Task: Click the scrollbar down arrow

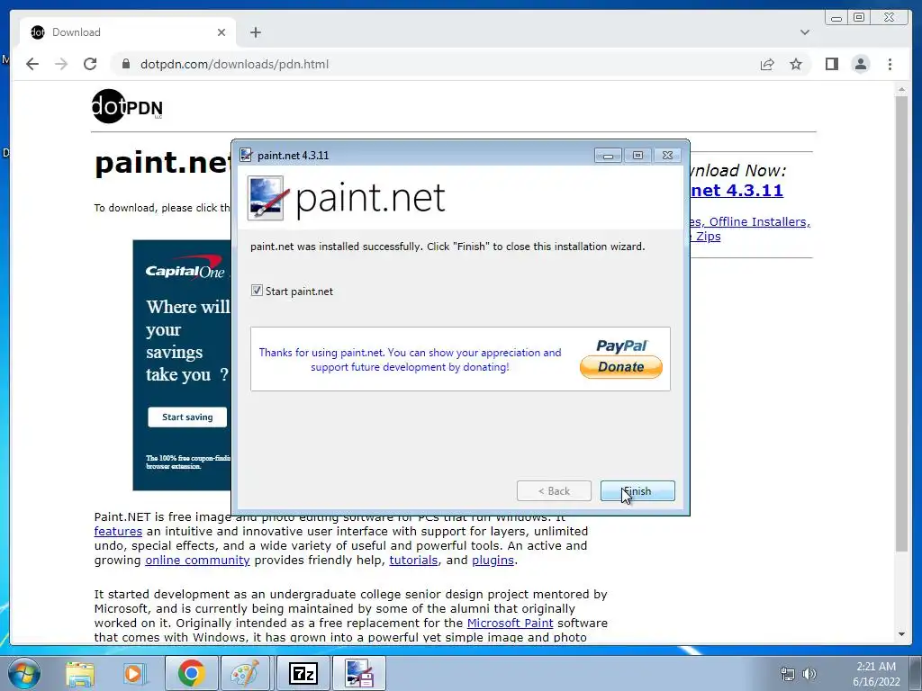Action: [x=902, y=634]
